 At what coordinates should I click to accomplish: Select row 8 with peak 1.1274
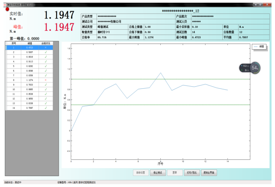click(29, 80)
